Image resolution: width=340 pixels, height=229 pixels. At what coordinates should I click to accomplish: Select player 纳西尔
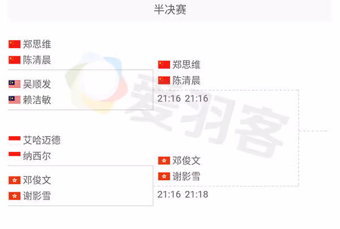(x=37, y=156)
